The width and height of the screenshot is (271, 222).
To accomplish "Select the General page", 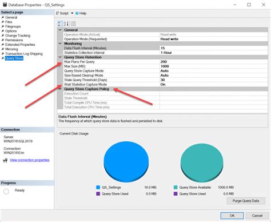I will tap(11, 17).
